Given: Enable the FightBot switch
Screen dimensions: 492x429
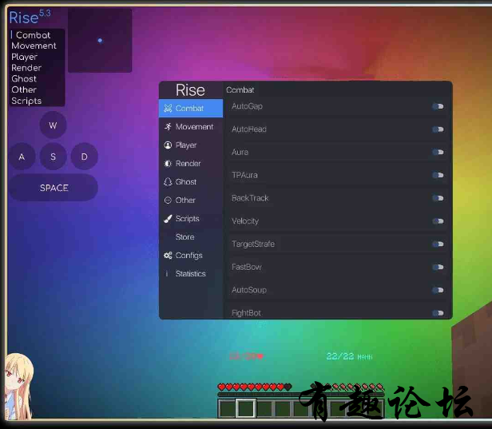Looking at the screenshot, I should pos(438,313).
